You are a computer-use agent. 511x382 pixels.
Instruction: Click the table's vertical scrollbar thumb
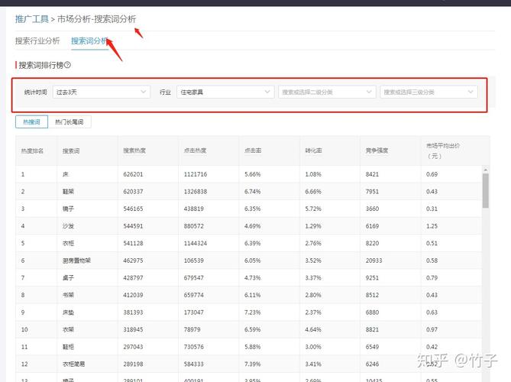(486, 191)
